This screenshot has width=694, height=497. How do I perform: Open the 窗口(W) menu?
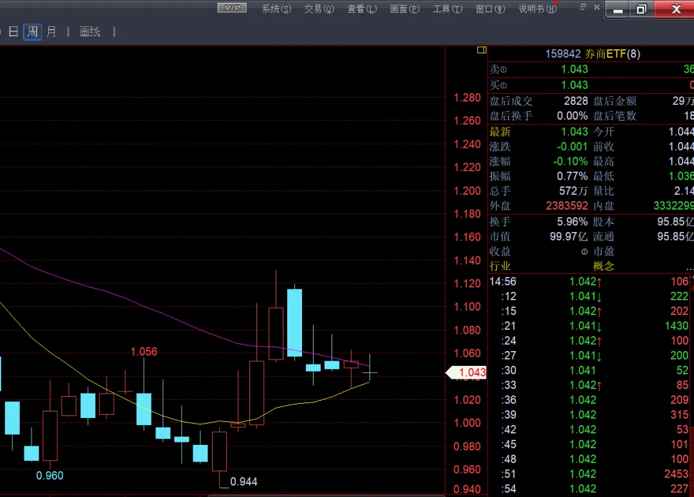pyautogui.click(x=490, y=9)
